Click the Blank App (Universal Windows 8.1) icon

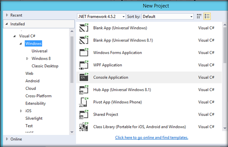(84, 40)
